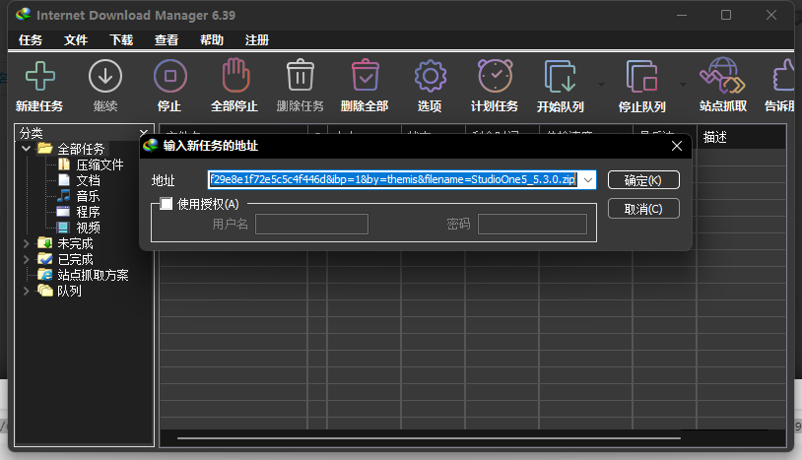This screenshot has height=460, width=802.
Task: Click the 全部停止 (stop all) hand icon
Action: [x=235, y=76]
